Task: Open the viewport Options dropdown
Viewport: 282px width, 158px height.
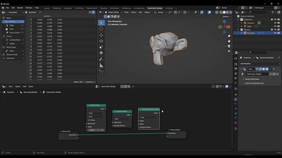Action: (x=226, y=17)
